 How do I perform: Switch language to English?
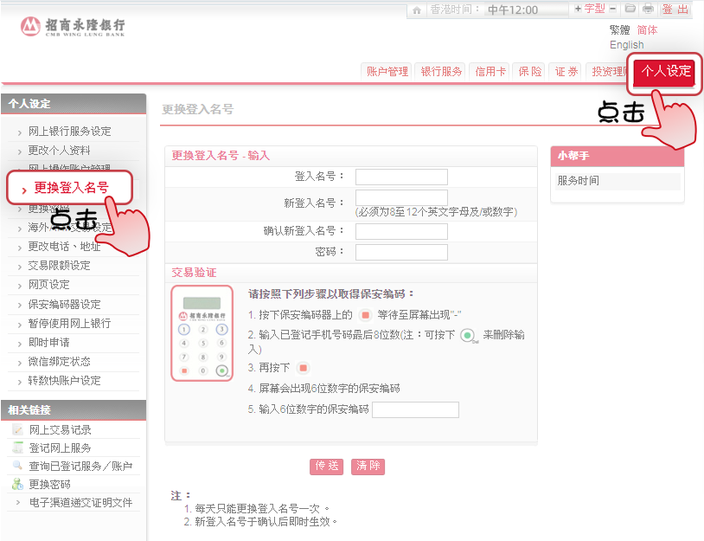coord(626,45)
